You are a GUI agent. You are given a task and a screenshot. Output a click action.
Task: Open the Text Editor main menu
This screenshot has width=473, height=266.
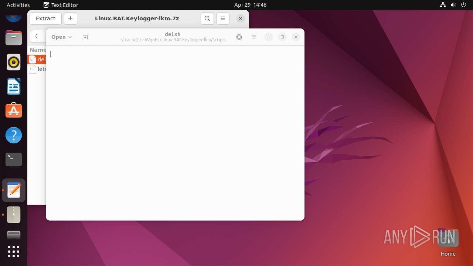tap(254, 37)
